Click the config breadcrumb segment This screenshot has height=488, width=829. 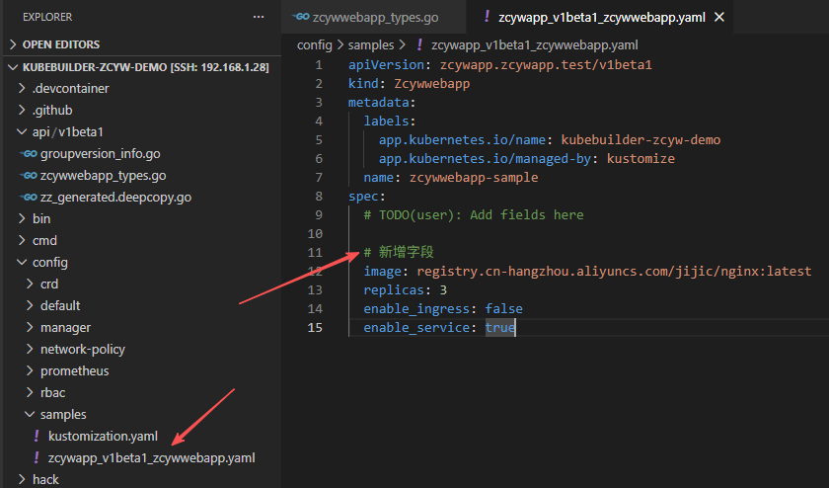314,45
